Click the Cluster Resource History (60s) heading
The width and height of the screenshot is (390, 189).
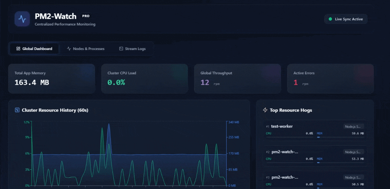point(55,110)
